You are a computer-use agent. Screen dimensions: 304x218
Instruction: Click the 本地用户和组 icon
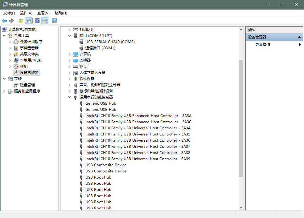tap(16, 60)
